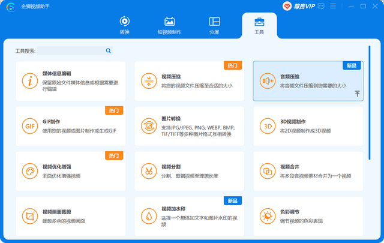Click description 分割、剪辑视频至理想长度

pyautogui.click(x=190, y=176)
